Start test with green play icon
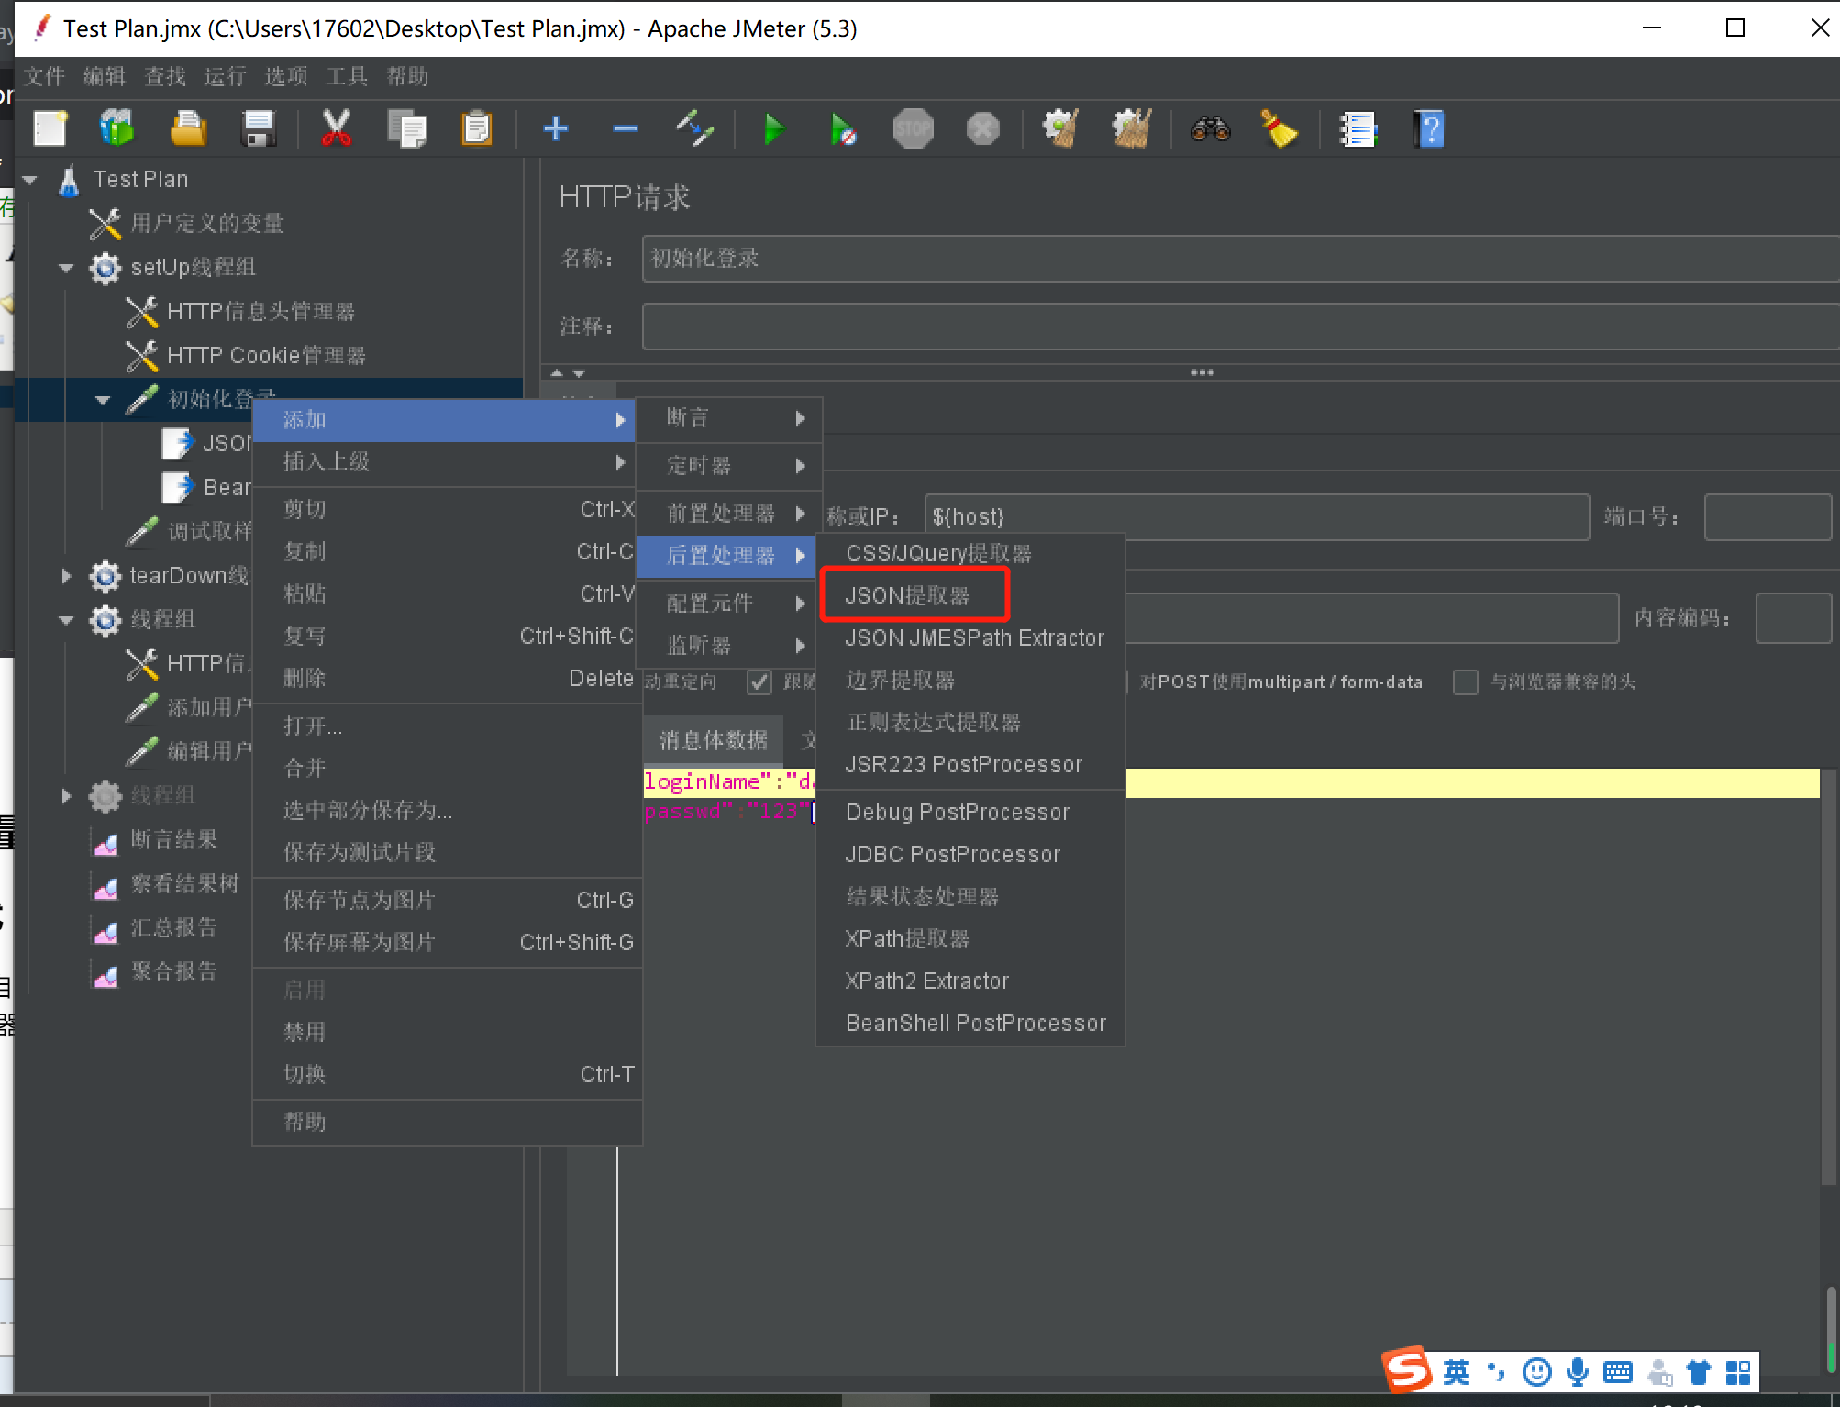The width and height of the screenshot is (1840, 1407). tap(774, 129)
